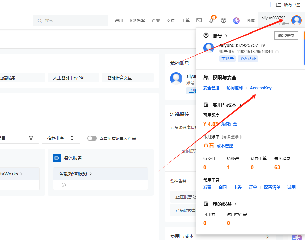Image resolution: width=305 pixels, height=240 pixels.
Task: Click the 主账号 tag in account panel
Action: [228, 59]
